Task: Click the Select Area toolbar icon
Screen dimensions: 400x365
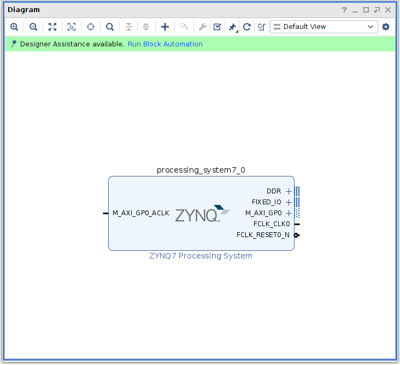Action: (x=72, y=27)
